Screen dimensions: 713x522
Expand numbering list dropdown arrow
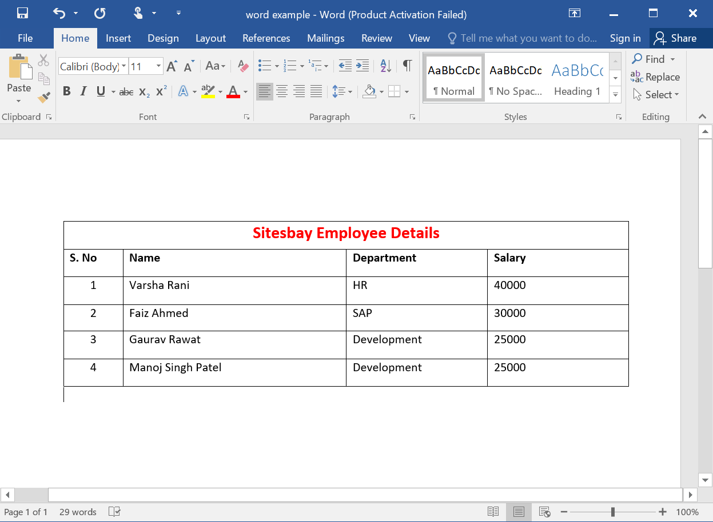click(302, 66)
